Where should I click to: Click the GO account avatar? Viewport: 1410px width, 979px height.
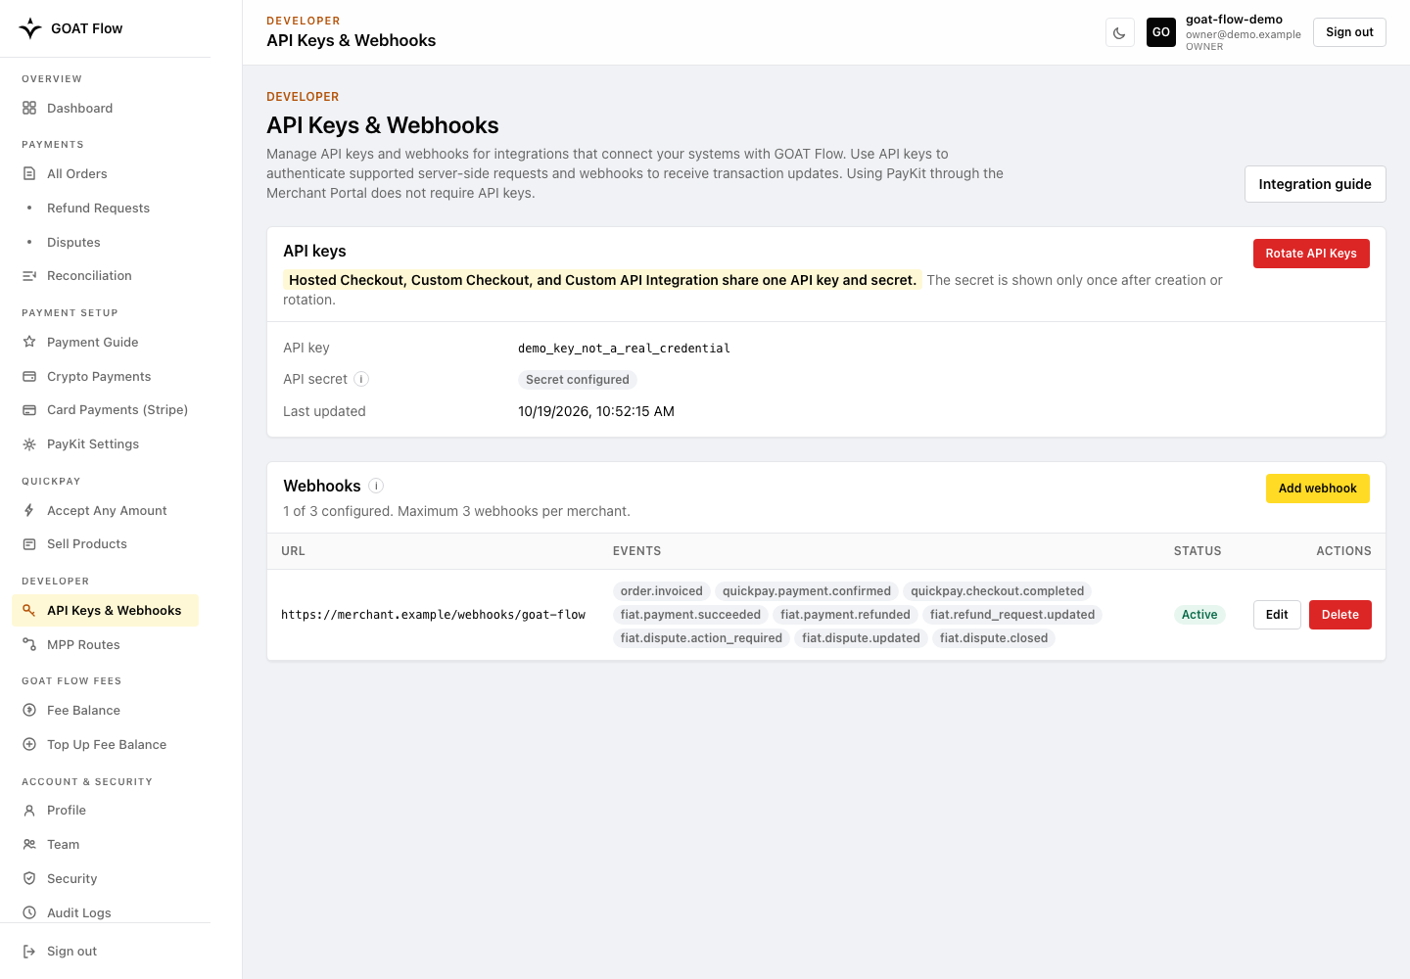click(1161, 32)
